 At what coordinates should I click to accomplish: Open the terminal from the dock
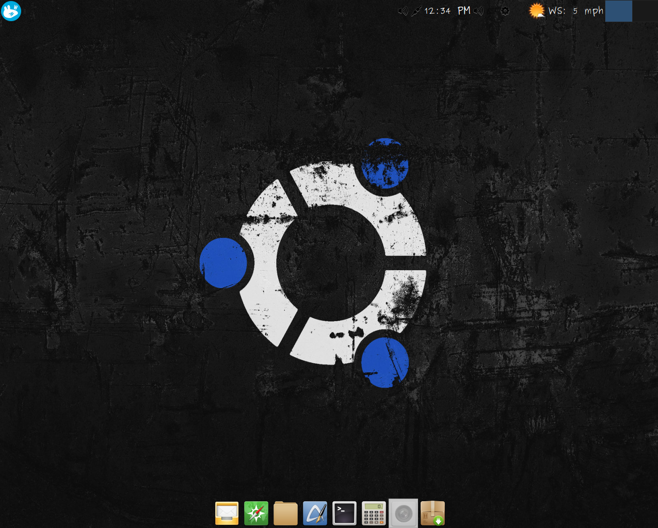tap(344, 513)
